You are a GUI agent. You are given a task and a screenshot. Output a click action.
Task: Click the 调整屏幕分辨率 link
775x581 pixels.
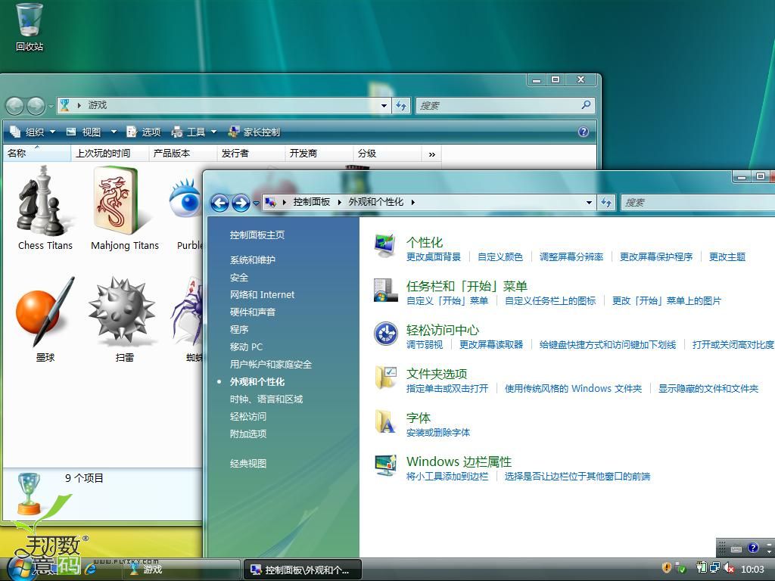click(x=571, y=257)
